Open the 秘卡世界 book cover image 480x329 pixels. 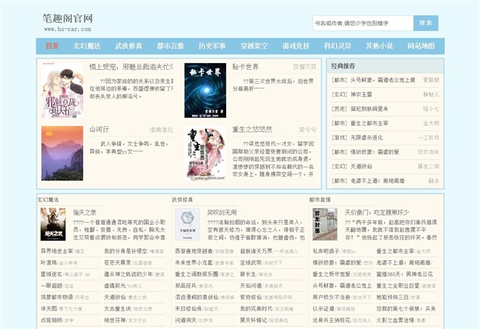pos(205,90)
